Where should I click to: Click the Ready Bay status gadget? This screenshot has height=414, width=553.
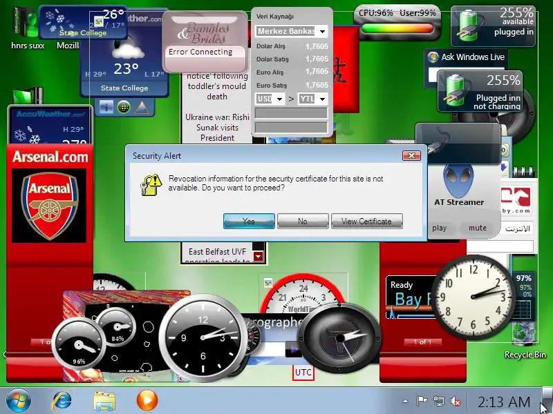[411, 298]
